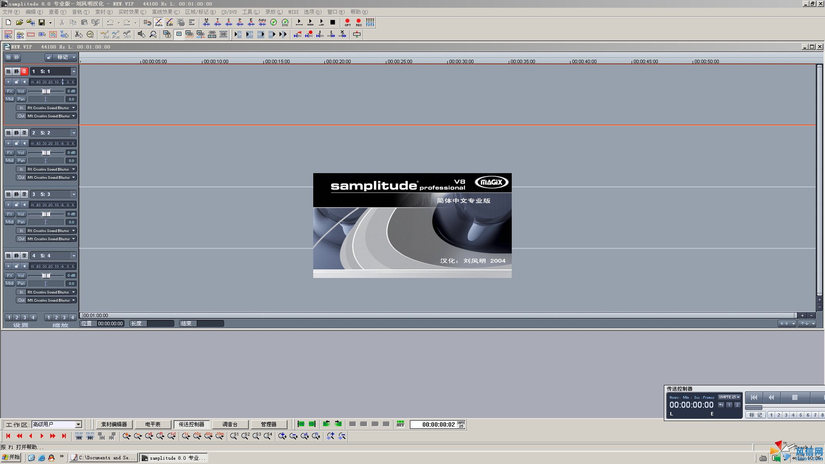Open a project with the folder icon
Viewport: 825px width, 464px height.
pos(19,22)
